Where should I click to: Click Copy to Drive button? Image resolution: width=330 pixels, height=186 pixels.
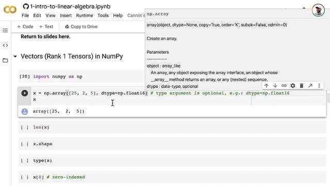81,26
